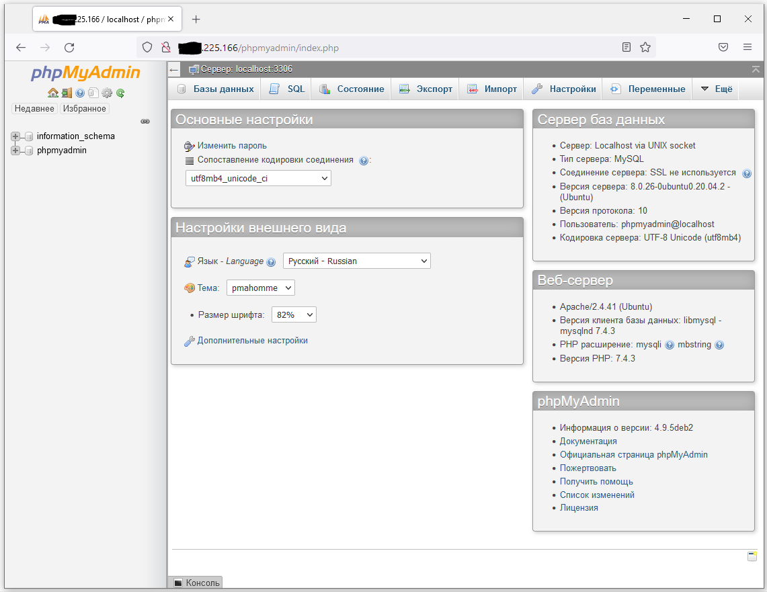The width and height of the screenshot is (767, 592).
Task: Click open new phpMyAdmin window icon at bottom right
Action: (752, 556)
